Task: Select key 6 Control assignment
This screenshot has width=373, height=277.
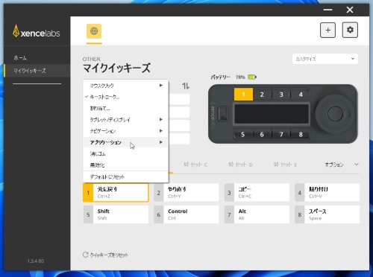Action: pos(186,214)
